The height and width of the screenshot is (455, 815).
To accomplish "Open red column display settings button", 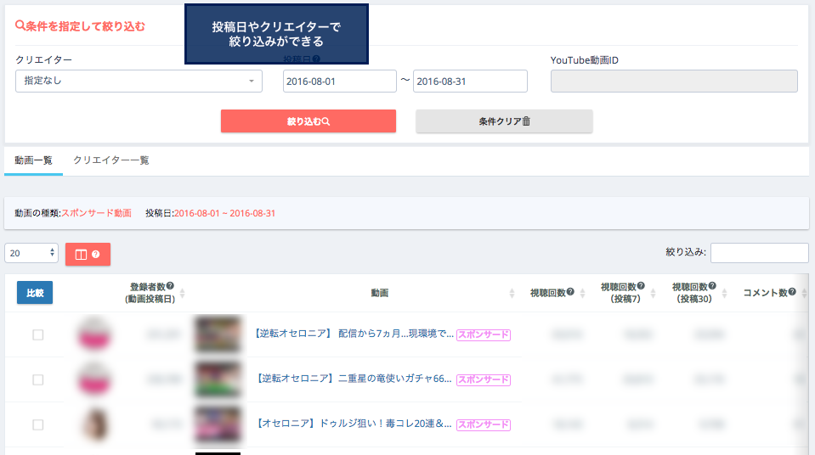I will [88, 254].
